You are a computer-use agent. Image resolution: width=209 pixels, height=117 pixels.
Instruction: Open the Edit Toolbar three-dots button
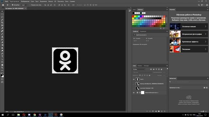pyautogui.click(x=2, y=71)
